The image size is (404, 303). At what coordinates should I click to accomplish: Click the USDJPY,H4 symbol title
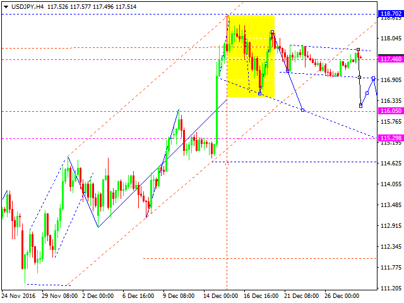(28, 7)
